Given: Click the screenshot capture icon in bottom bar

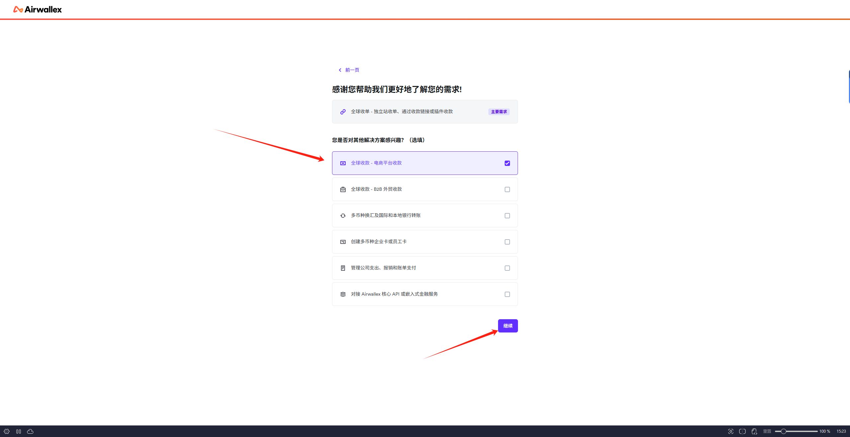Looking at the screenshot, I should 730,431.
